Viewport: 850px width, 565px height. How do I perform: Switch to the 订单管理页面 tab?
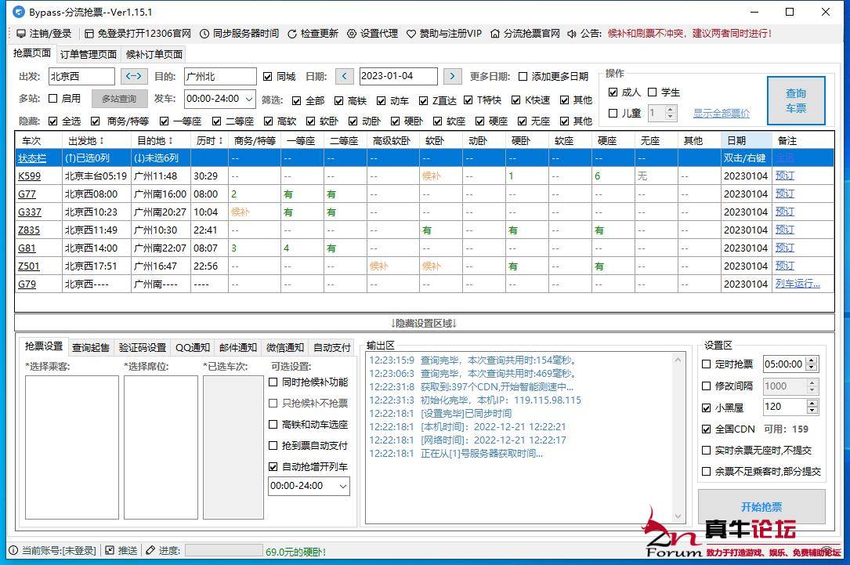[x=88, y=55]
